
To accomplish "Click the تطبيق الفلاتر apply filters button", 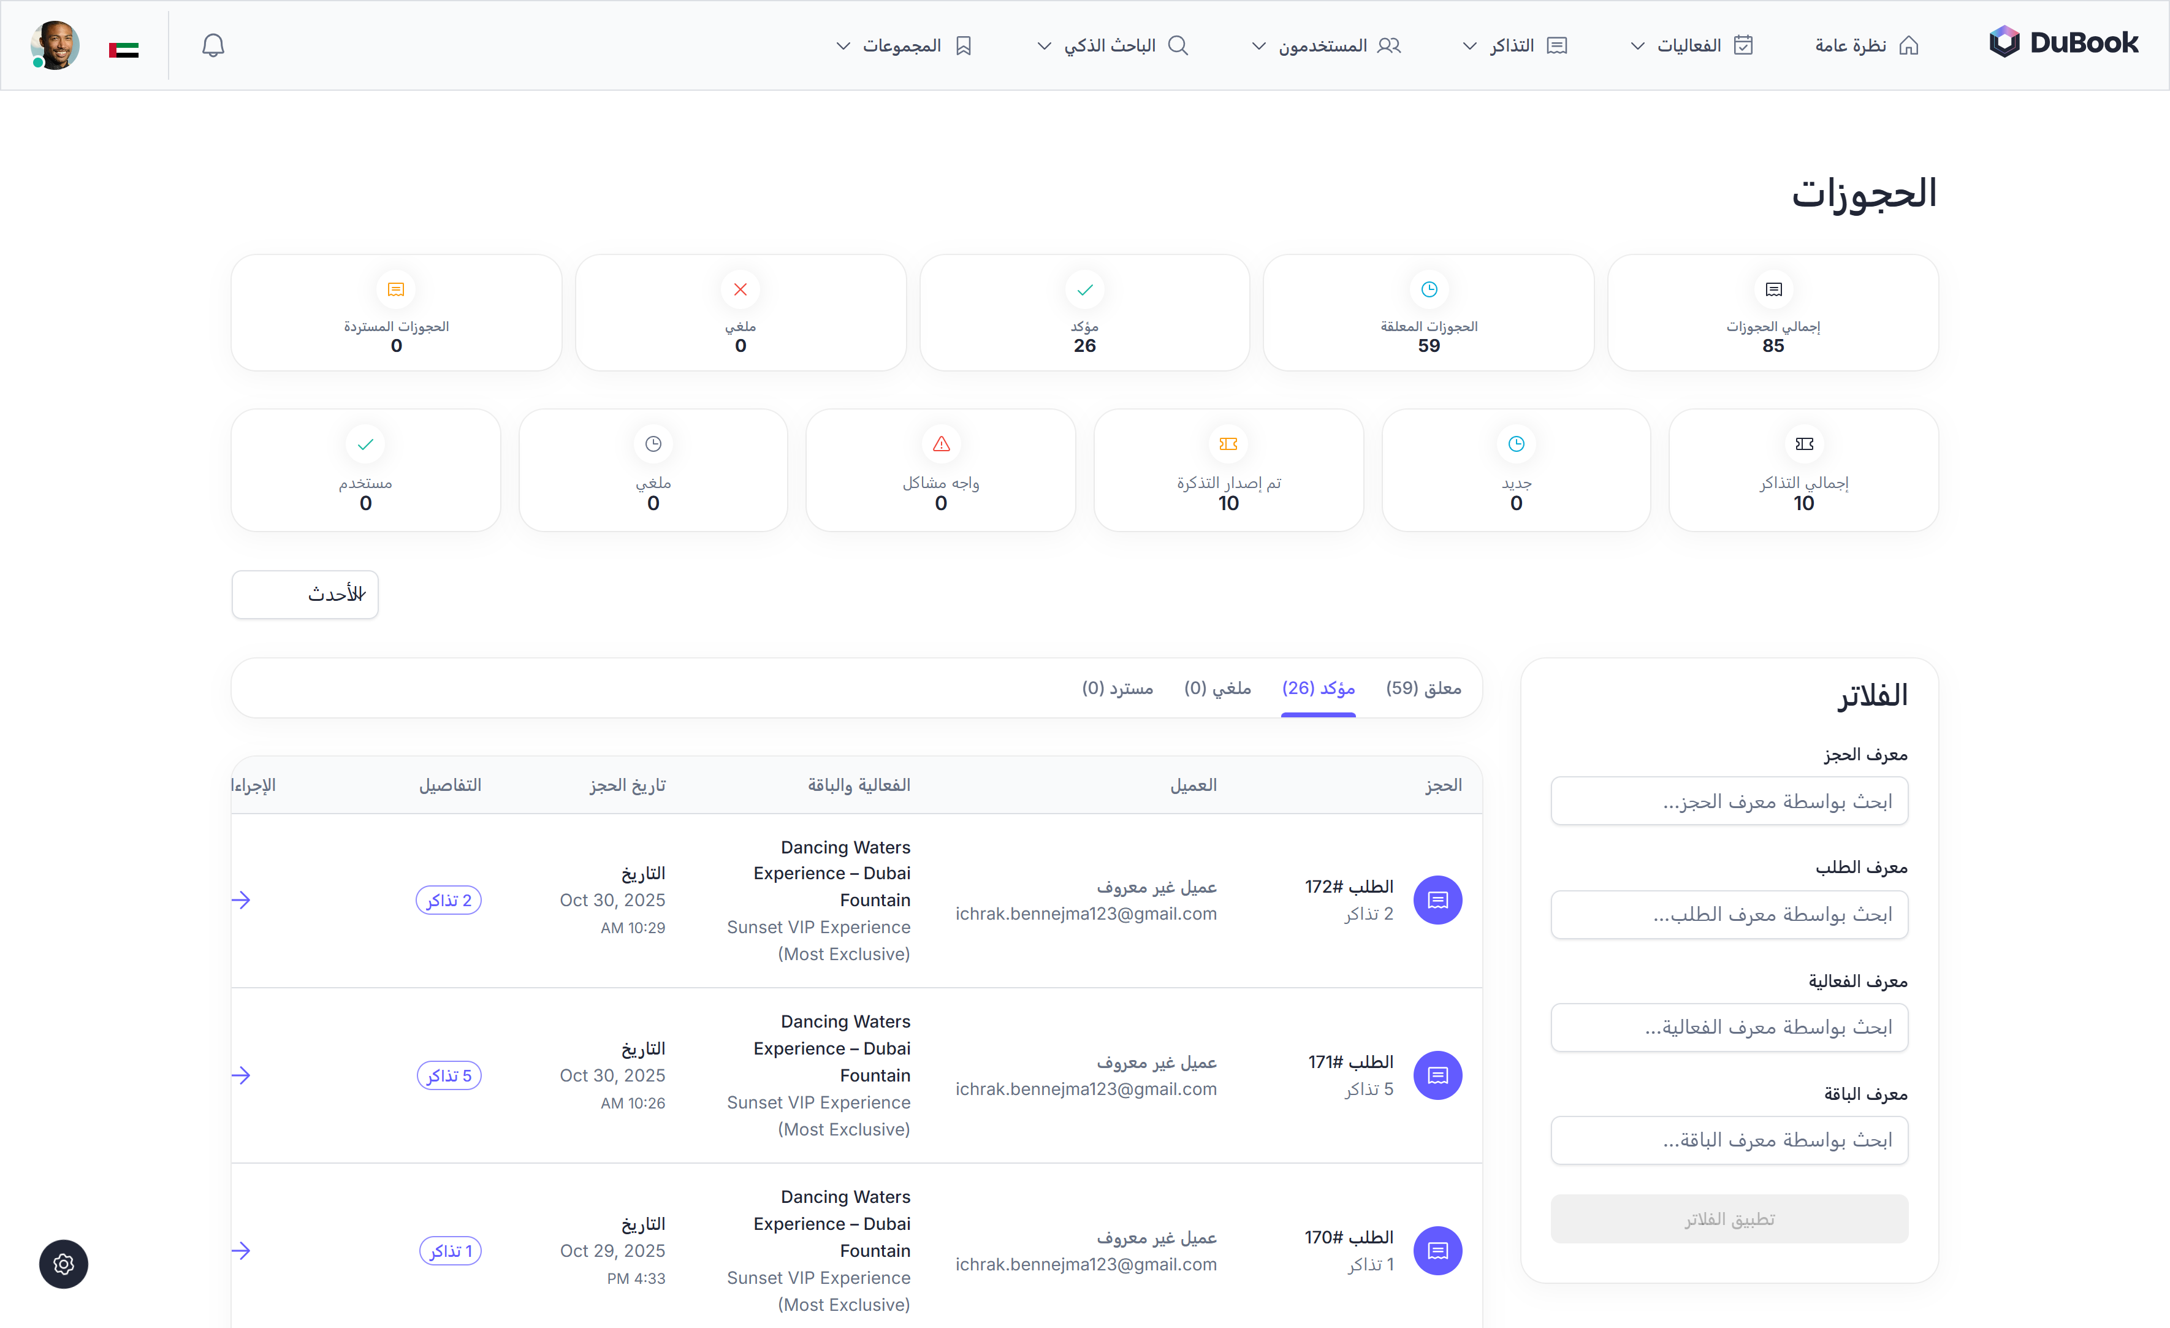I will pos(1729,1219).
